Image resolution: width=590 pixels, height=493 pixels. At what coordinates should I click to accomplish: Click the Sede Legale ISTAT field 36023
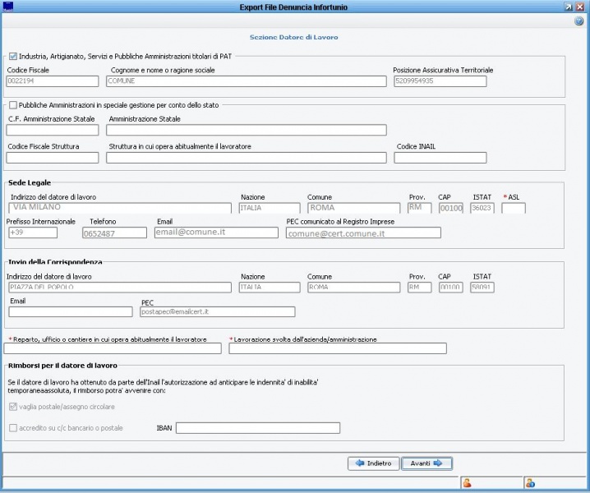[482, 208]
